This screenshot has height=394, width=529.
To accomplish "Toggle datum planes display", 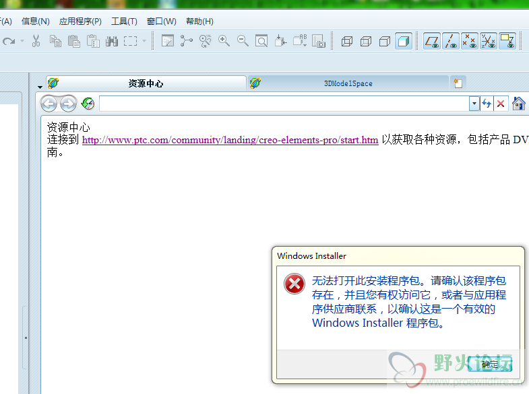I will (432, 41).
